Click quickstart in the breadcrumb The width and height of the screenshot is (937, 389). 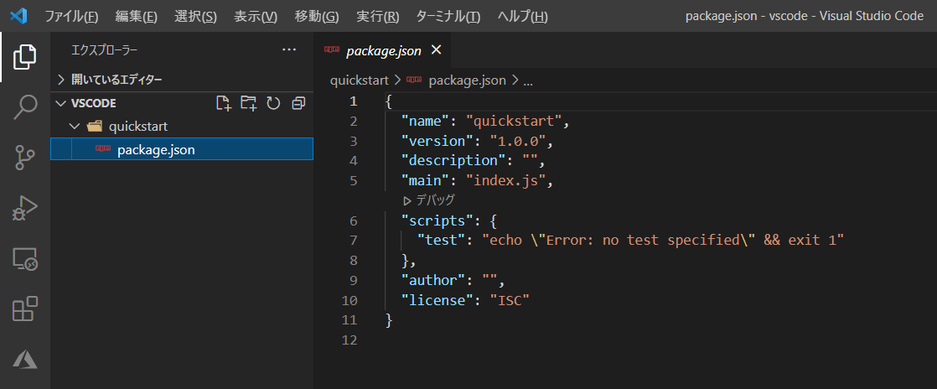(x=360, y=80)
